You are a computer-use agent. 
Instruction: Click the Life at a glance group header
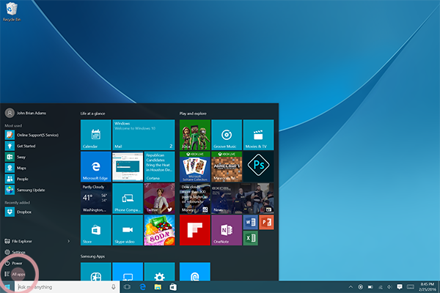point(92,114)
